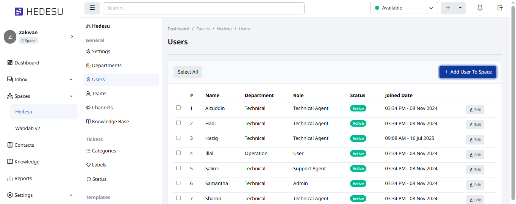Image resolution: width=516 pixels, height=204 pixels.
Task: Toggle sidebar with the hamburger menu icon
Action: click(x=92, y=8)
